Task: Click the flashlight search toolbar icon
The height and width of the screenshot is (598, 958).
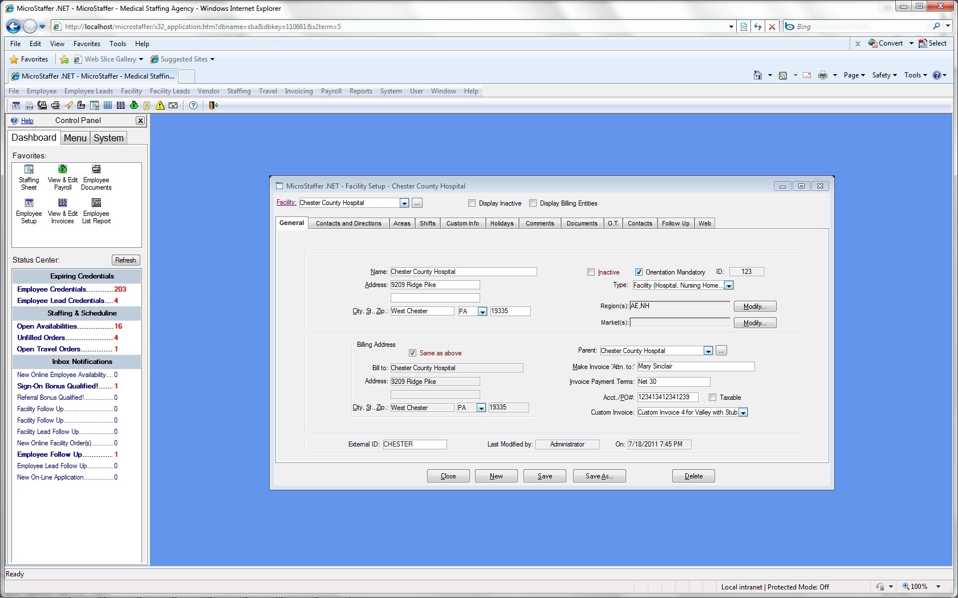Action: coord(68,105)
